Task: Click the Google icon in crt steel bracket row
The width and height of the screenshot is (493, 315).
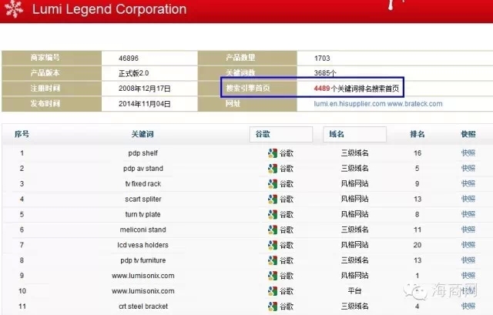Action: point(272,307)
